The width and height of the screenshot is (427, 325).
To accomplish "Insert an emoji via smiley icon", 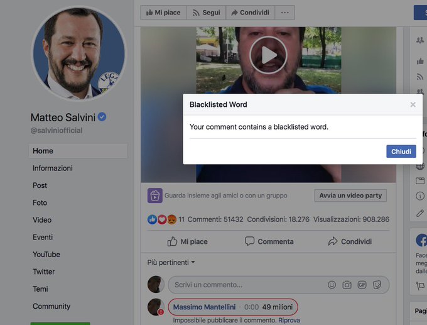I will 332,285.
